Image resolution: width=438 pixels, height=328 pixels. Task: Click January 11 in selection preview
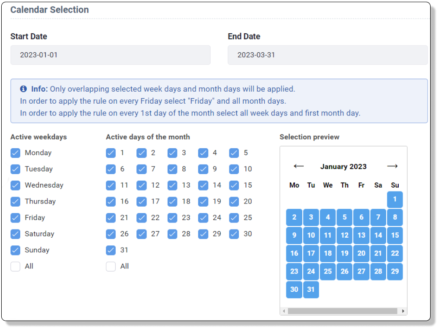(x=328, y=235)
